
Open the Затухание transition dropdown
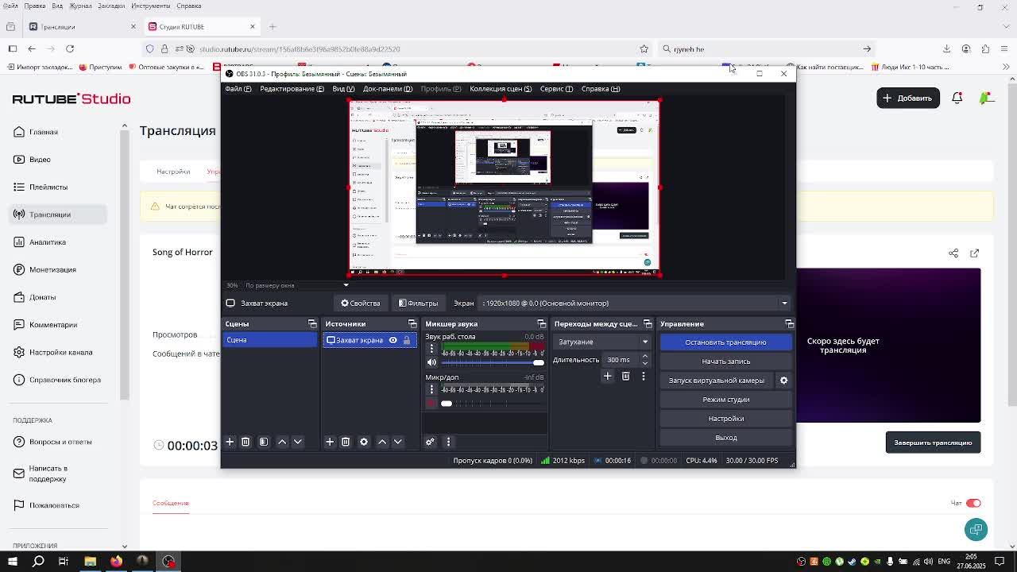pyautogui.click(x=602, y=342)
